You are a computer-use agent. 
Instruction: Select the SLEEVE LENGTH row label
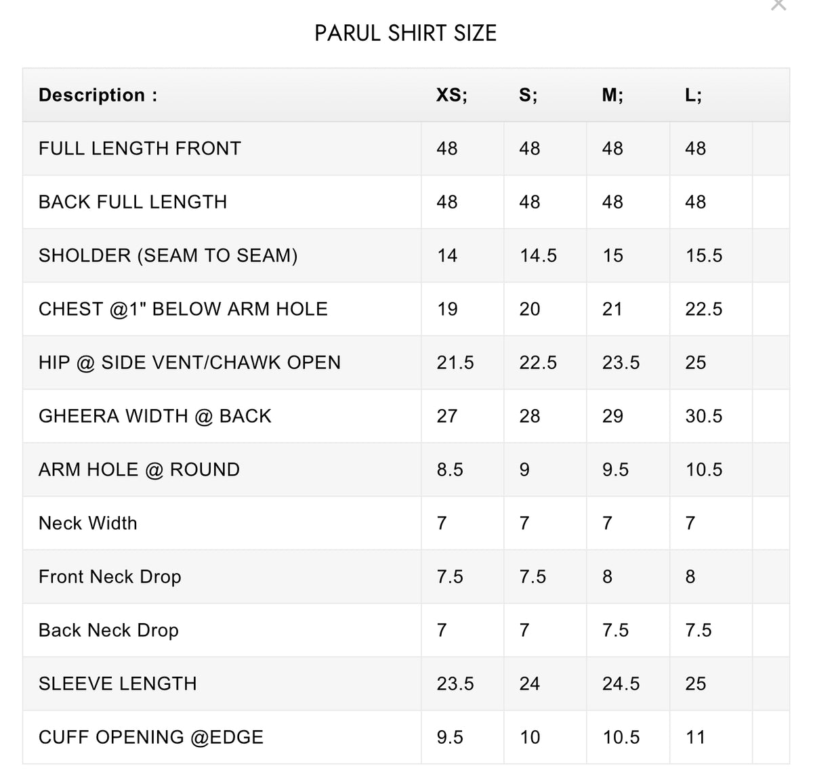(x=117, y=683)
